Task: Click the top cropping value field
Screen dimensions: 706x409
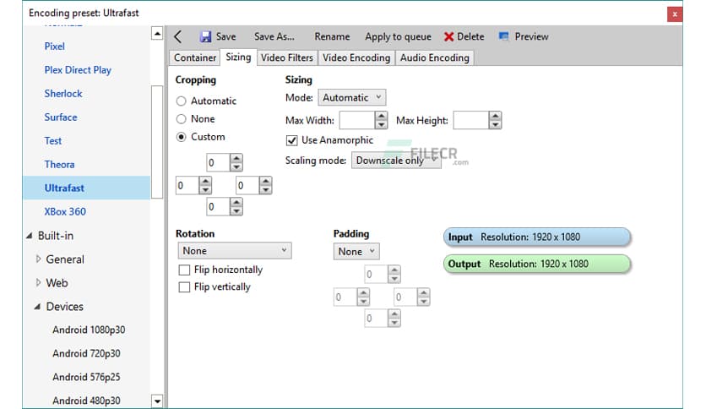Action: (x=219, y=162)
